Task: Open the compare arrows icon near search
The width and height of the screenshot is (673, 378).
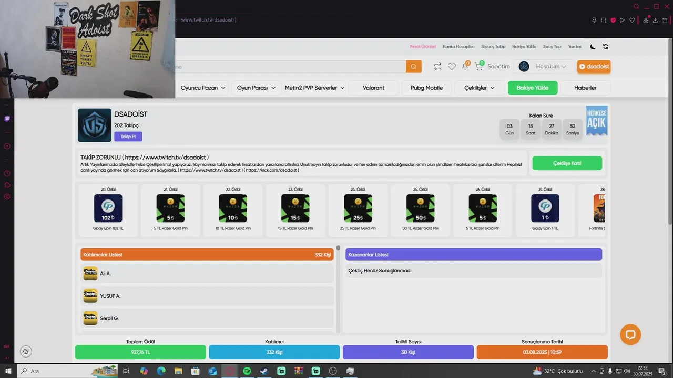Action: pos(437,67)
